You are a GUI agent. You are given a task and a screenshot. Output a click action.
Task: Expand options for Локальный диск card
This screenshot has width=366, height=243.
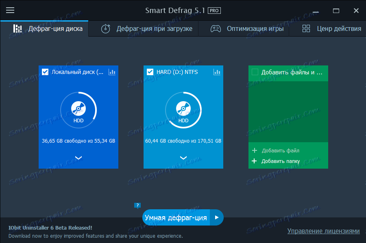click(x=78, y=158)
